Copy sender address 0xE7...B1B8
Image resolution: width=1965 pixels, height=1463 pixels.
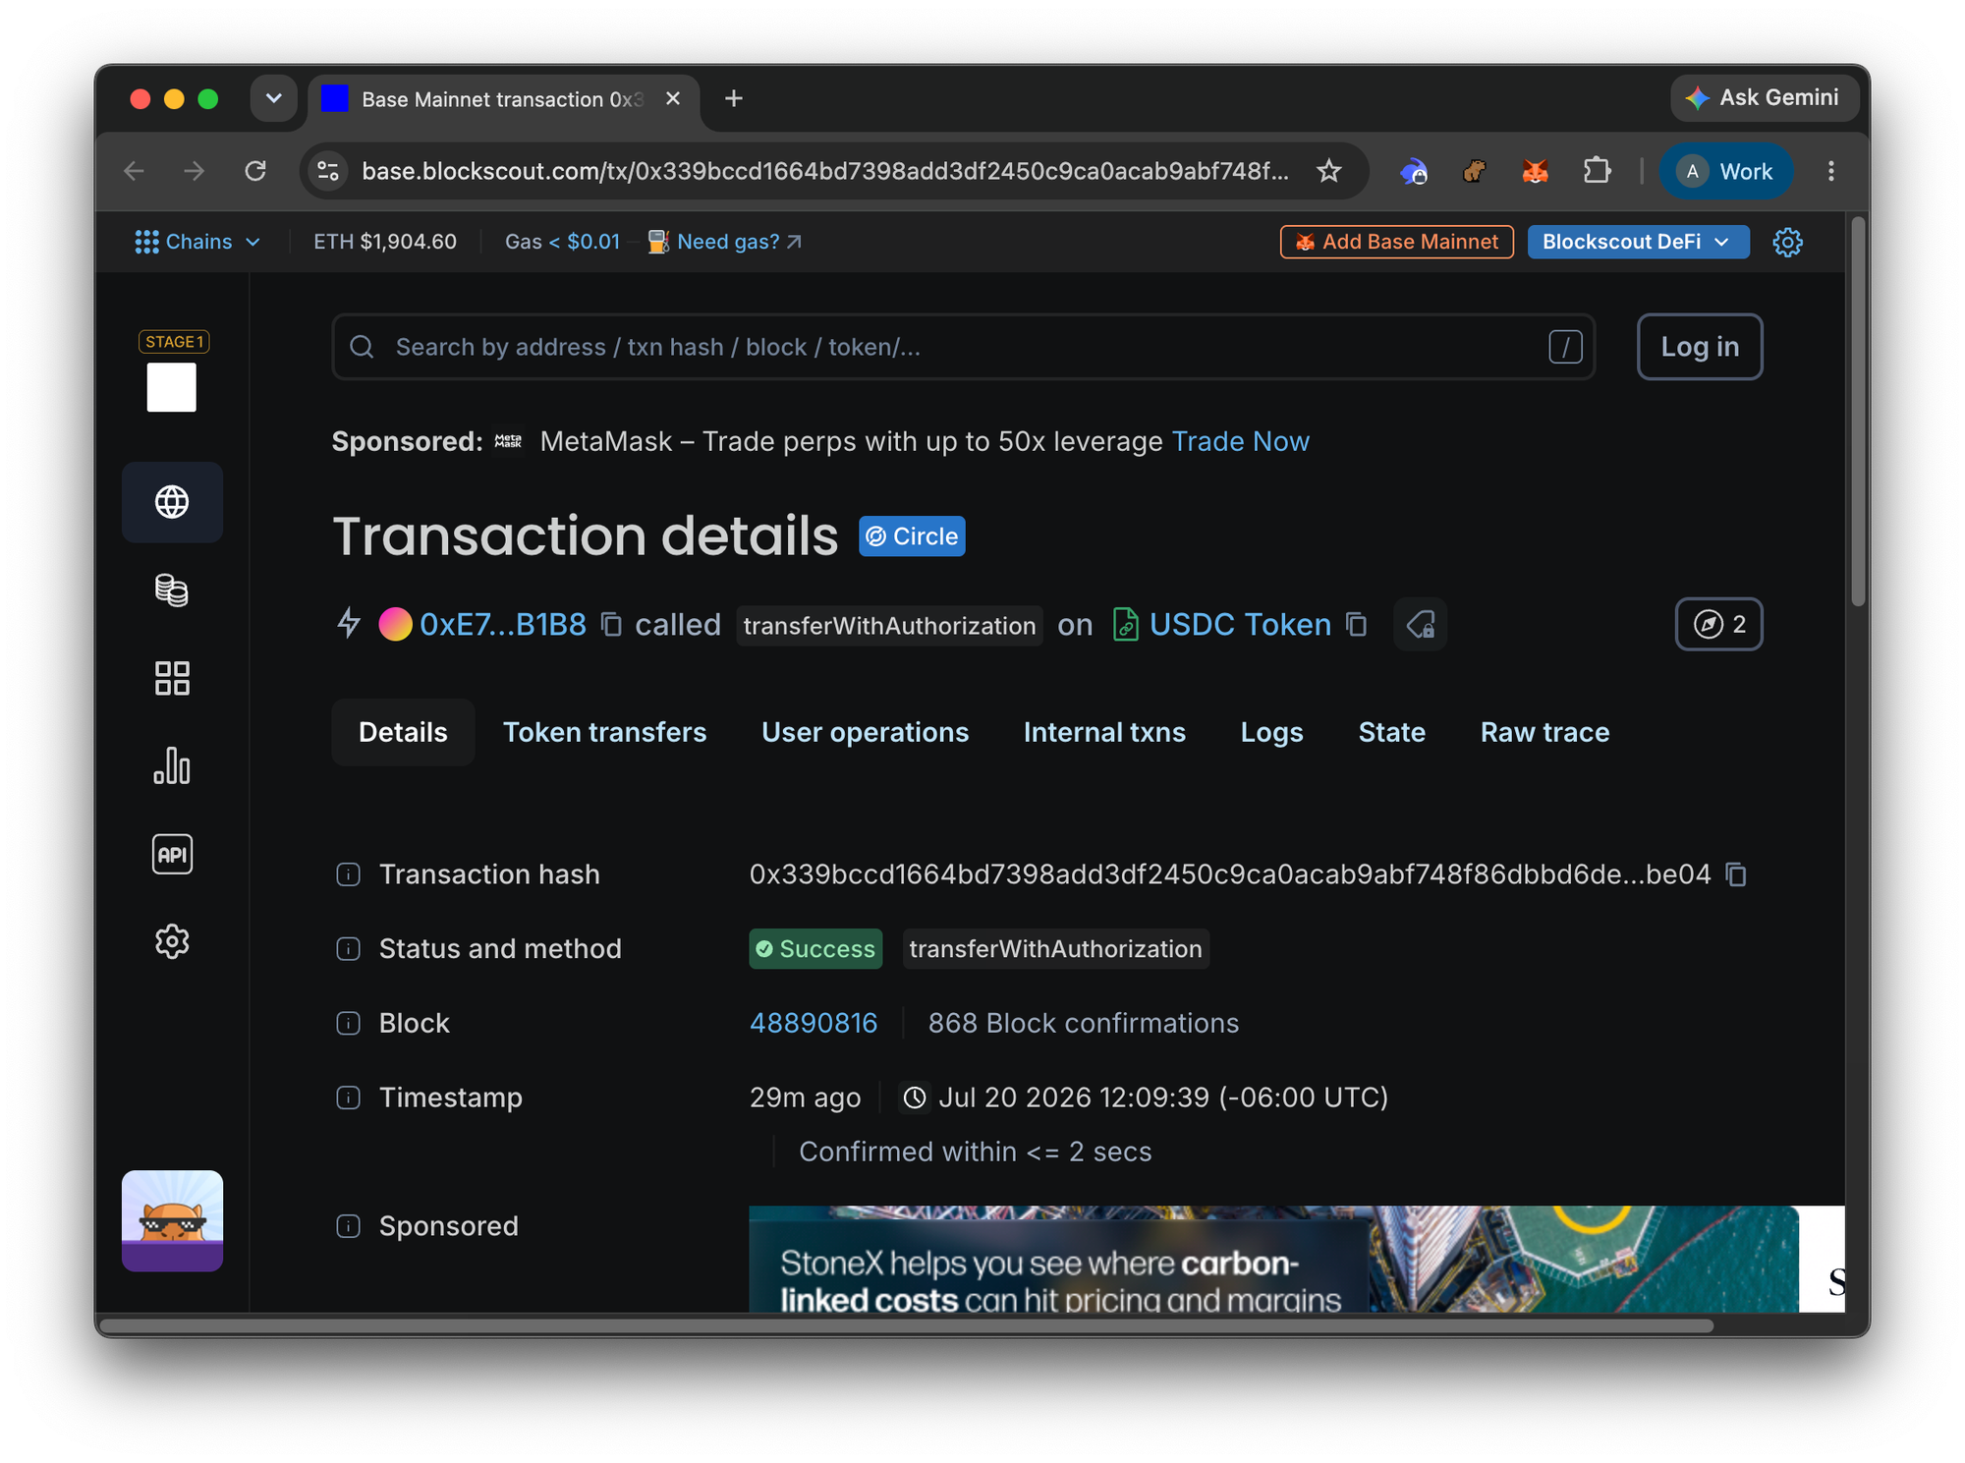click(x=611, y=625)
